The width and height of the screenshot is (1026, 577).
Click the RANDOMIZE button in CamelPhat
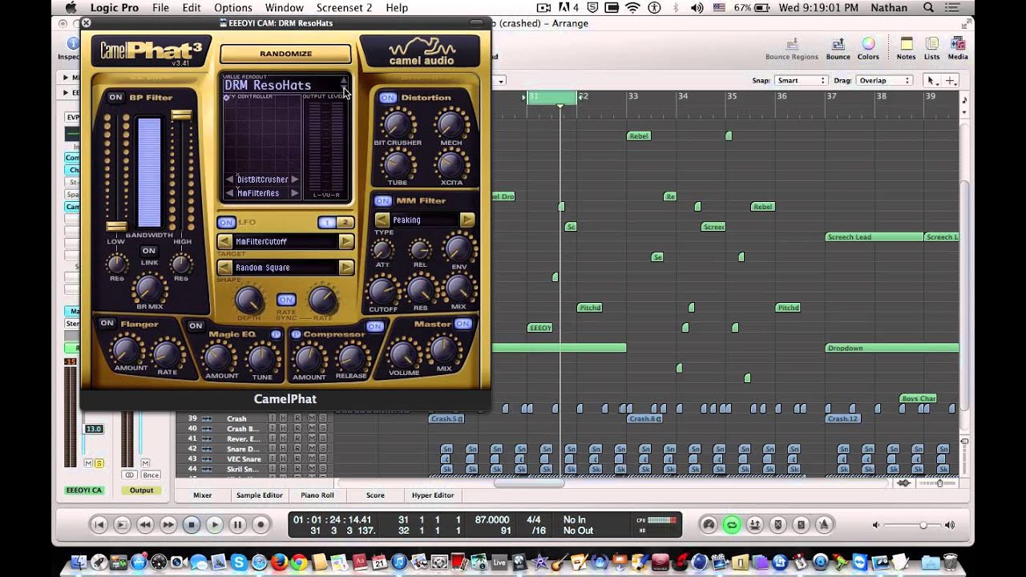click(x=285, y=54)
